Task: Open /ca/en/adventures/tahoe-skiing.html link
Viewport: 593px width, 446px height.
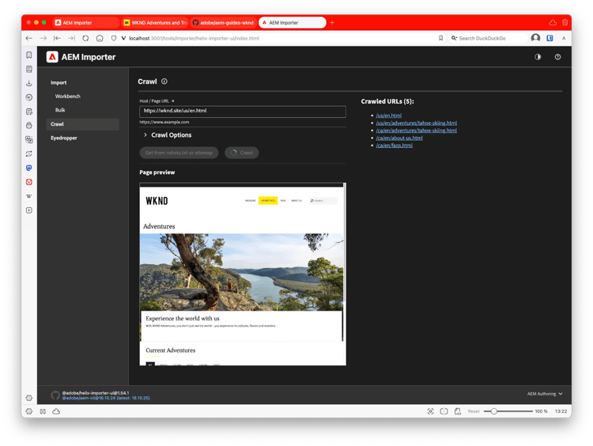Action: [417, 130]
